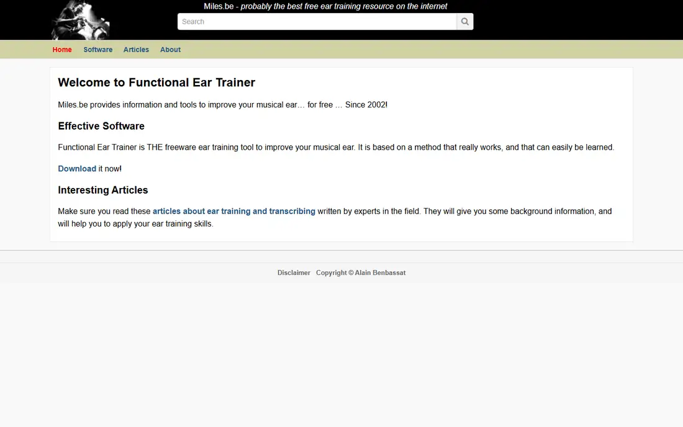Click the Copyright © Alain Benbassat text
683x427 pixels.
361,273
